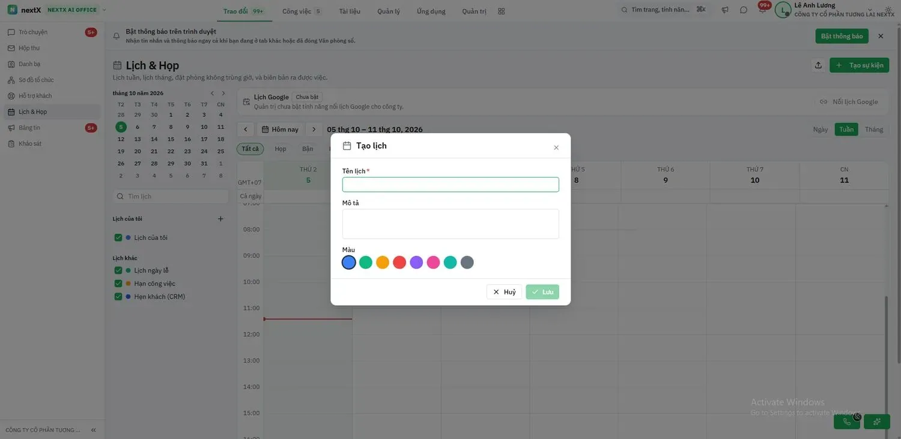This screenshot has width=901, height=439.
Task: Open Sơ đồ tổ chức sidebar item
Action: click(52, 80)
